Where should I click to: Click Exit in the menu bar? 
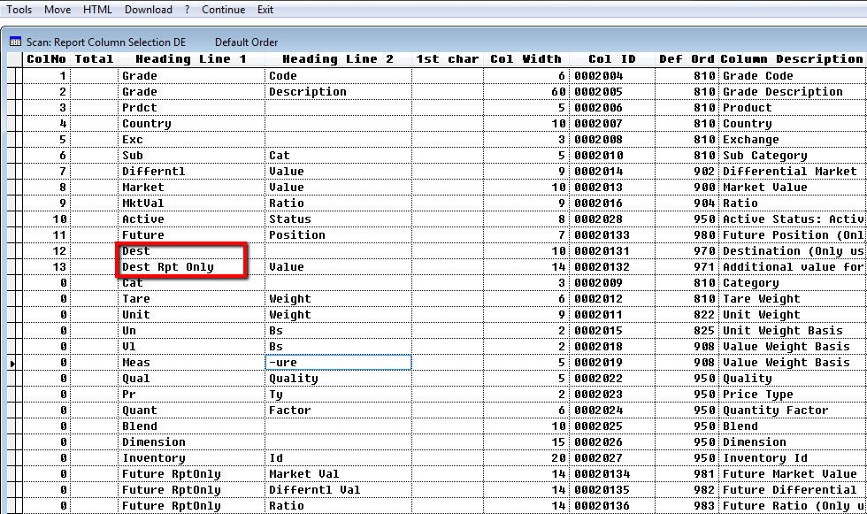click(x=265, y=10)
